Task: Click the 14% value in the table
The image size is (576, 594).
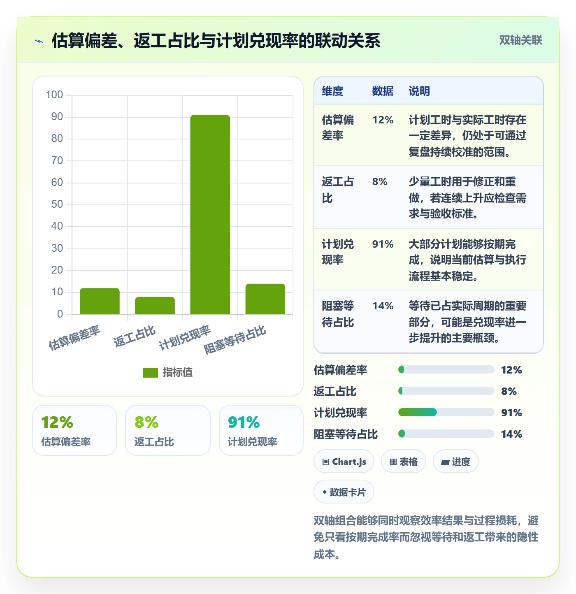Action: [383, 306]
